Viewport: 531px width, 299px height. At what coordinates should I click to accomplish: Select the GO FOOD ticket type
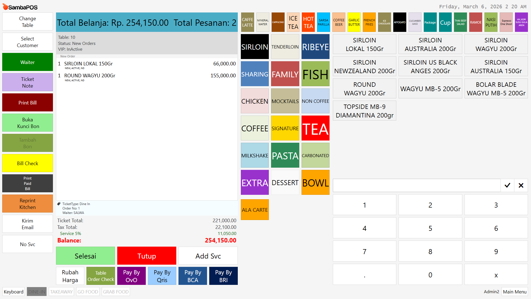(88, 292)
